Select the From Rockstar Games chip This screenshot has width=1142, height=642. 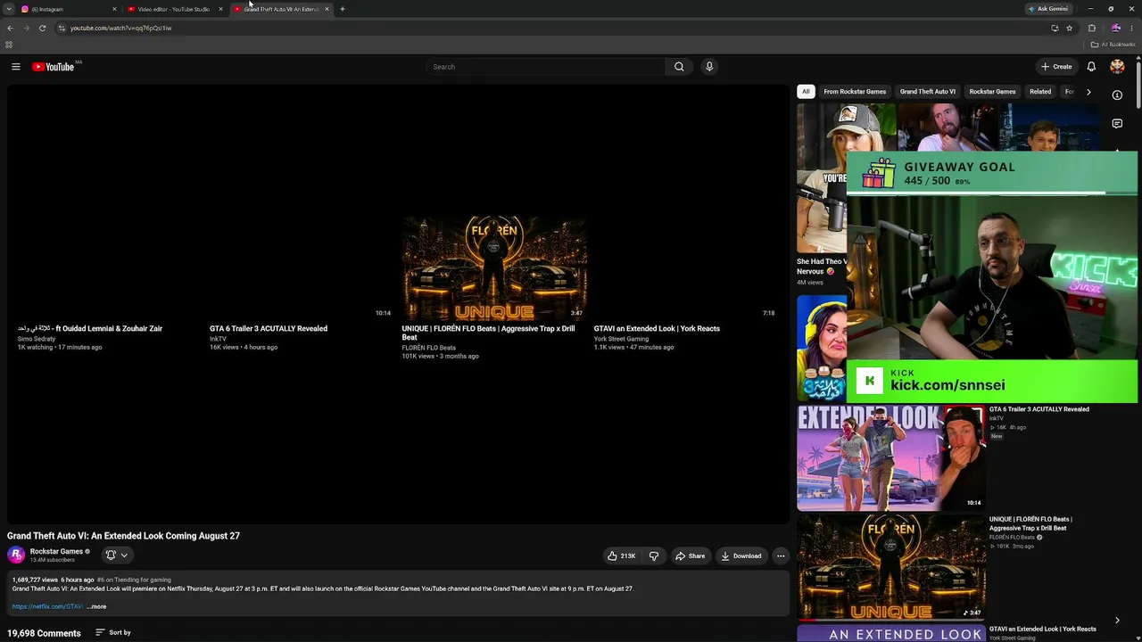click(855, 92)
